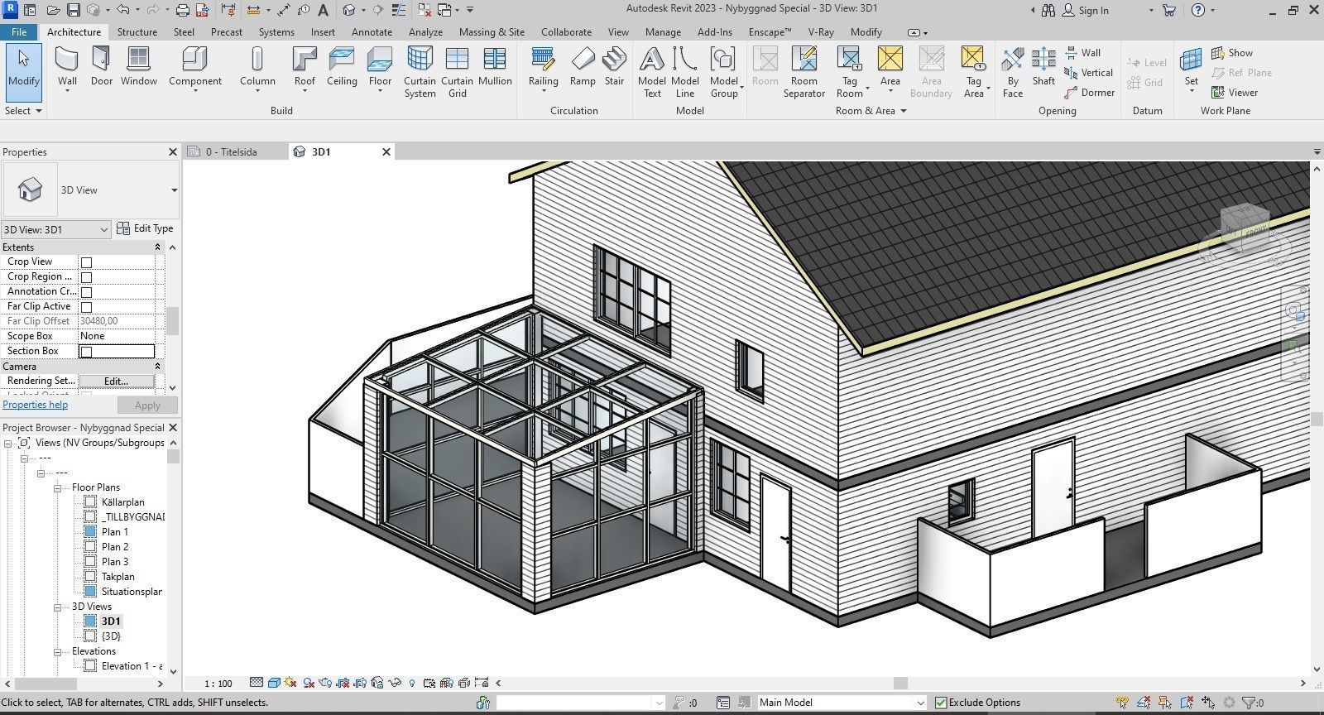This screenshot has width=1324, height=715.
Task: Switch to the Enscape ribbon tab
Action: [x=770, y=32]
